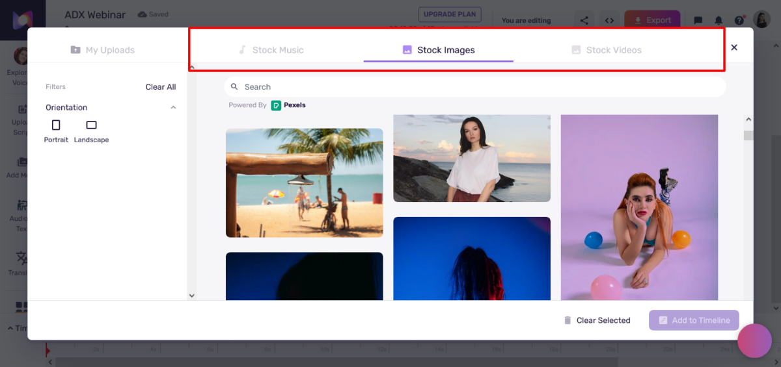
Task: Click the timeline scroll-left arrow
Action: pyautogui.click(x=51, y=362)
